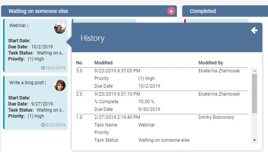Image resolution: width=268 pixels, height=152 pixels.
Task: Click clock icon on Webinar card
Action: (43, 68)
